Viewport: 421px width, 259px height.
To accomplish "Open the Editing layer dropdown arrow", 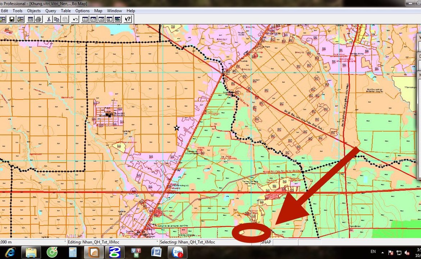I will click(157, 242).
